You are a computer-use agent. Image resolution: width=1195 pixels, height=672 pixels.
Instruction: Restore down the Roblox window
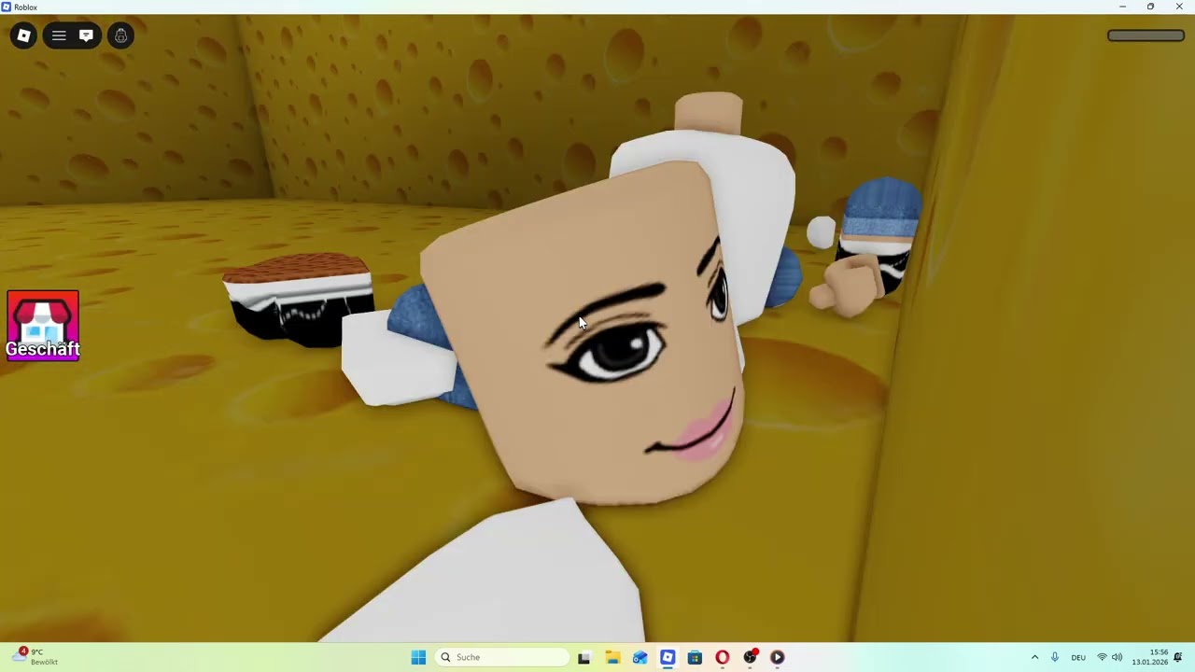[x=1150, y=7]
